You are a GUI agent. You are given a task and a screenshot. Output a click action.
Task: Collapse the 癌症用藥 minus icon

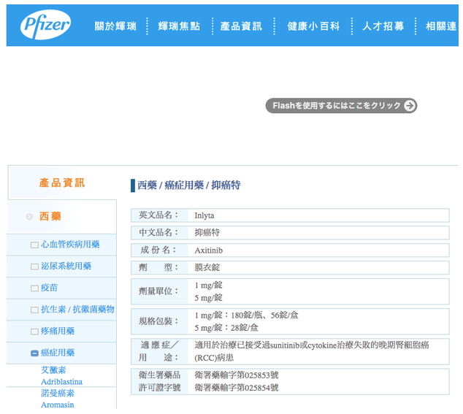(x=34, y=353)
